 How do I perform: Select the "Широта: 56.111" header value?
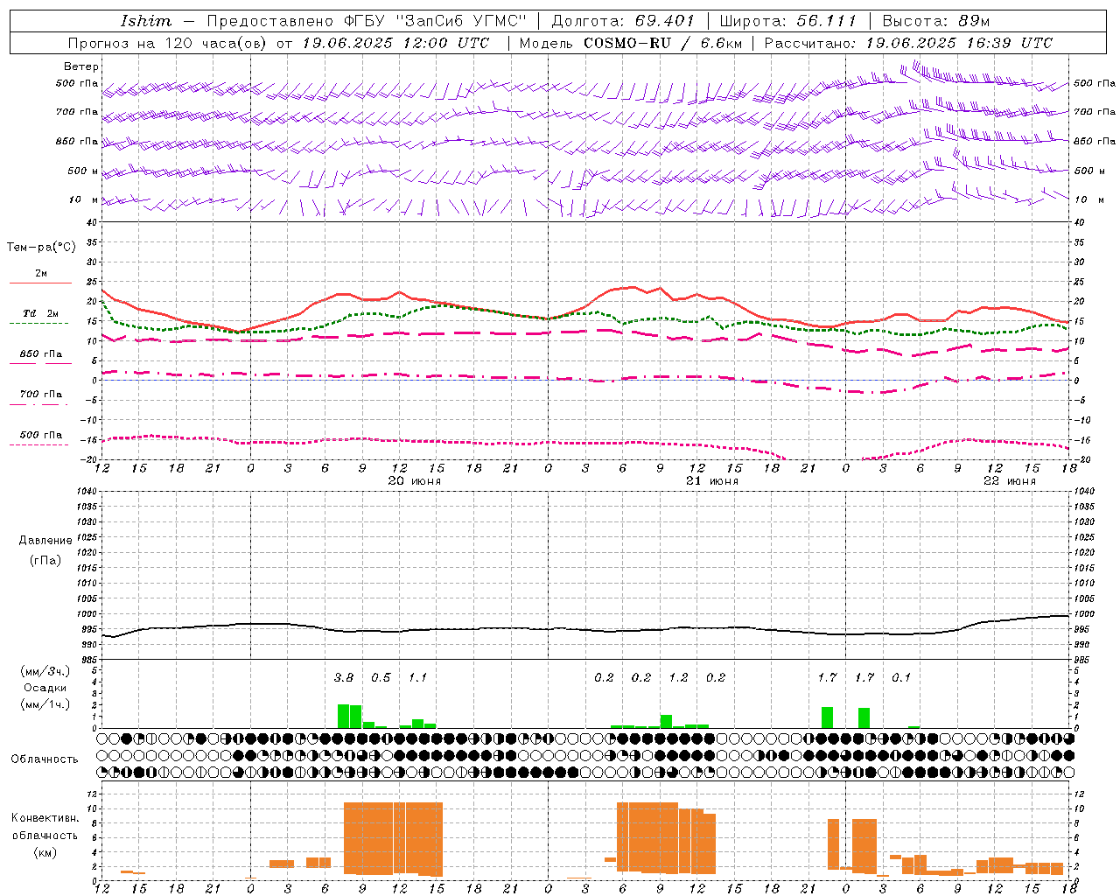(787, 21)
